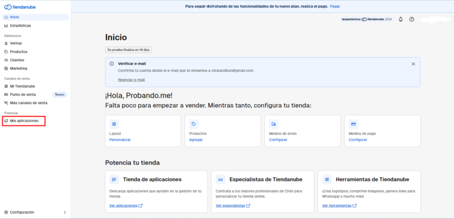The width and height of the screenshot is (454, 219).
Task: Open Mis aplicaciones menu item
Action: [24, 121]
